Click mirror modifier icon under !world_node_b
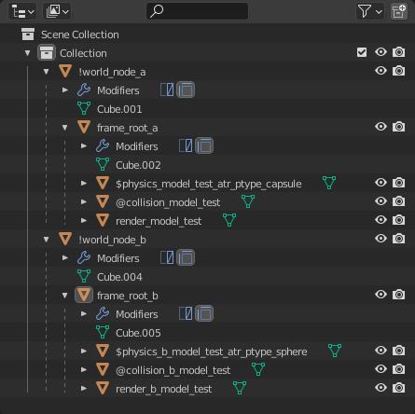The width and height of the screenshot is (415, 414). (x=167, y=257)
